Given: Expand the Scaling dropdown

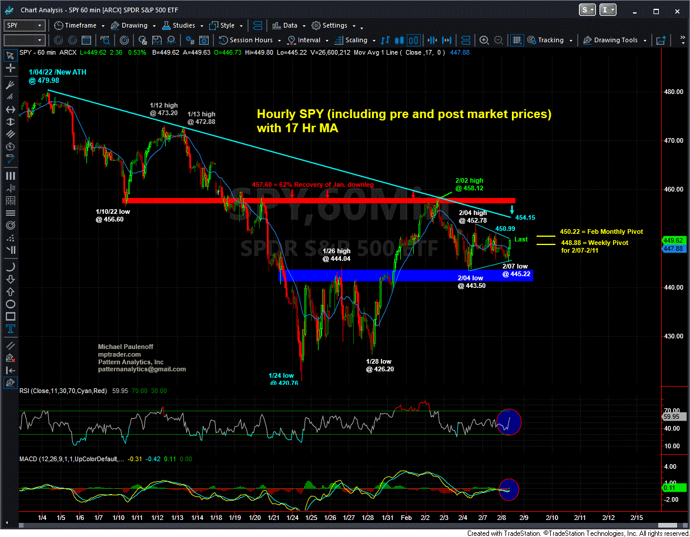Looking at the screenshot, I should click(x=374, y=41).
